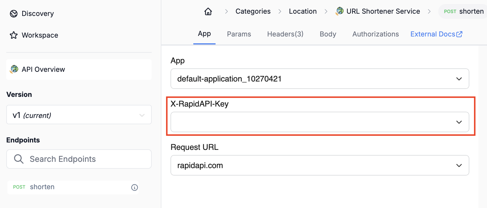Click the Request URL label
Screen dimensions: 487x208
click(x=194, y=147)
